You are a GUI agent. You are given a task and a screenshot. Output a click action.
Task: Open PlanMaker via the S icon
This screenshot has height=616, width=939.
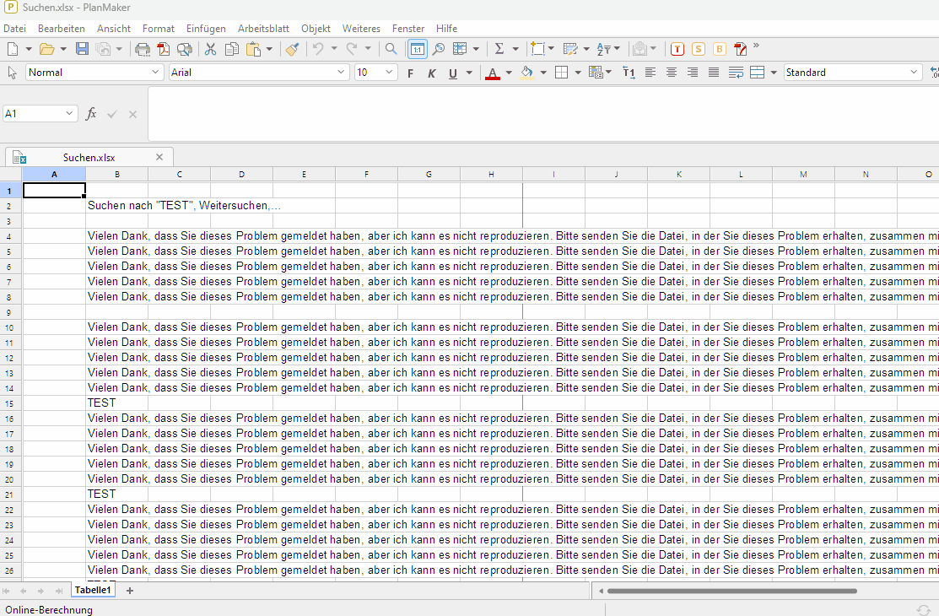tap(699, 49)
